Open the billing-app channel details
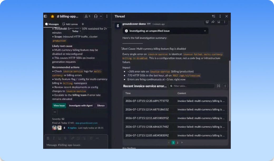 (x=67, y=16)
